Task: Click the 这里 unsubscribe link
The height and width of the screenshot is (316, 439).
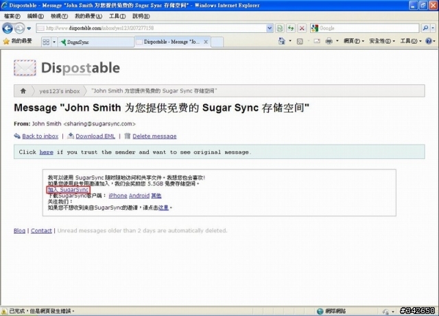Action: [163, 208]
